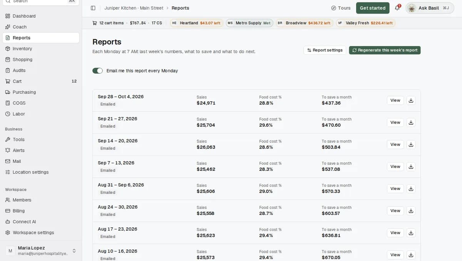The image size is (462, 261).
Task: Regenerate this week's report
Action: coord(385,50)
